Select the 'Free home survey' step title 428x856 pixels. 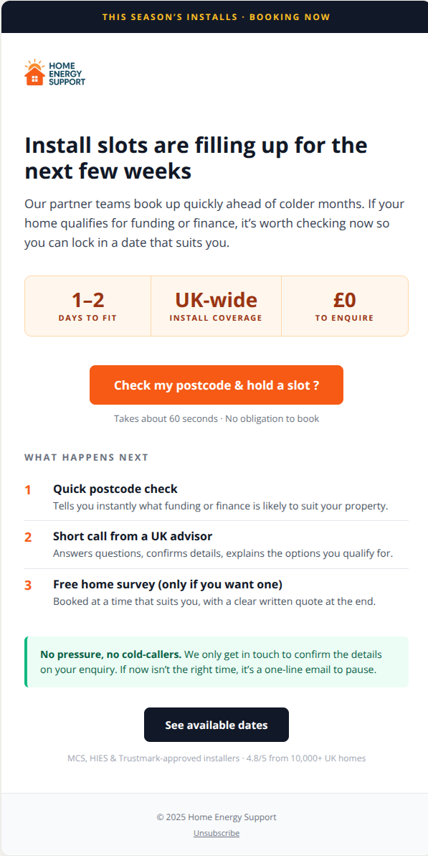pyautogui.click(x=168, y=585)
